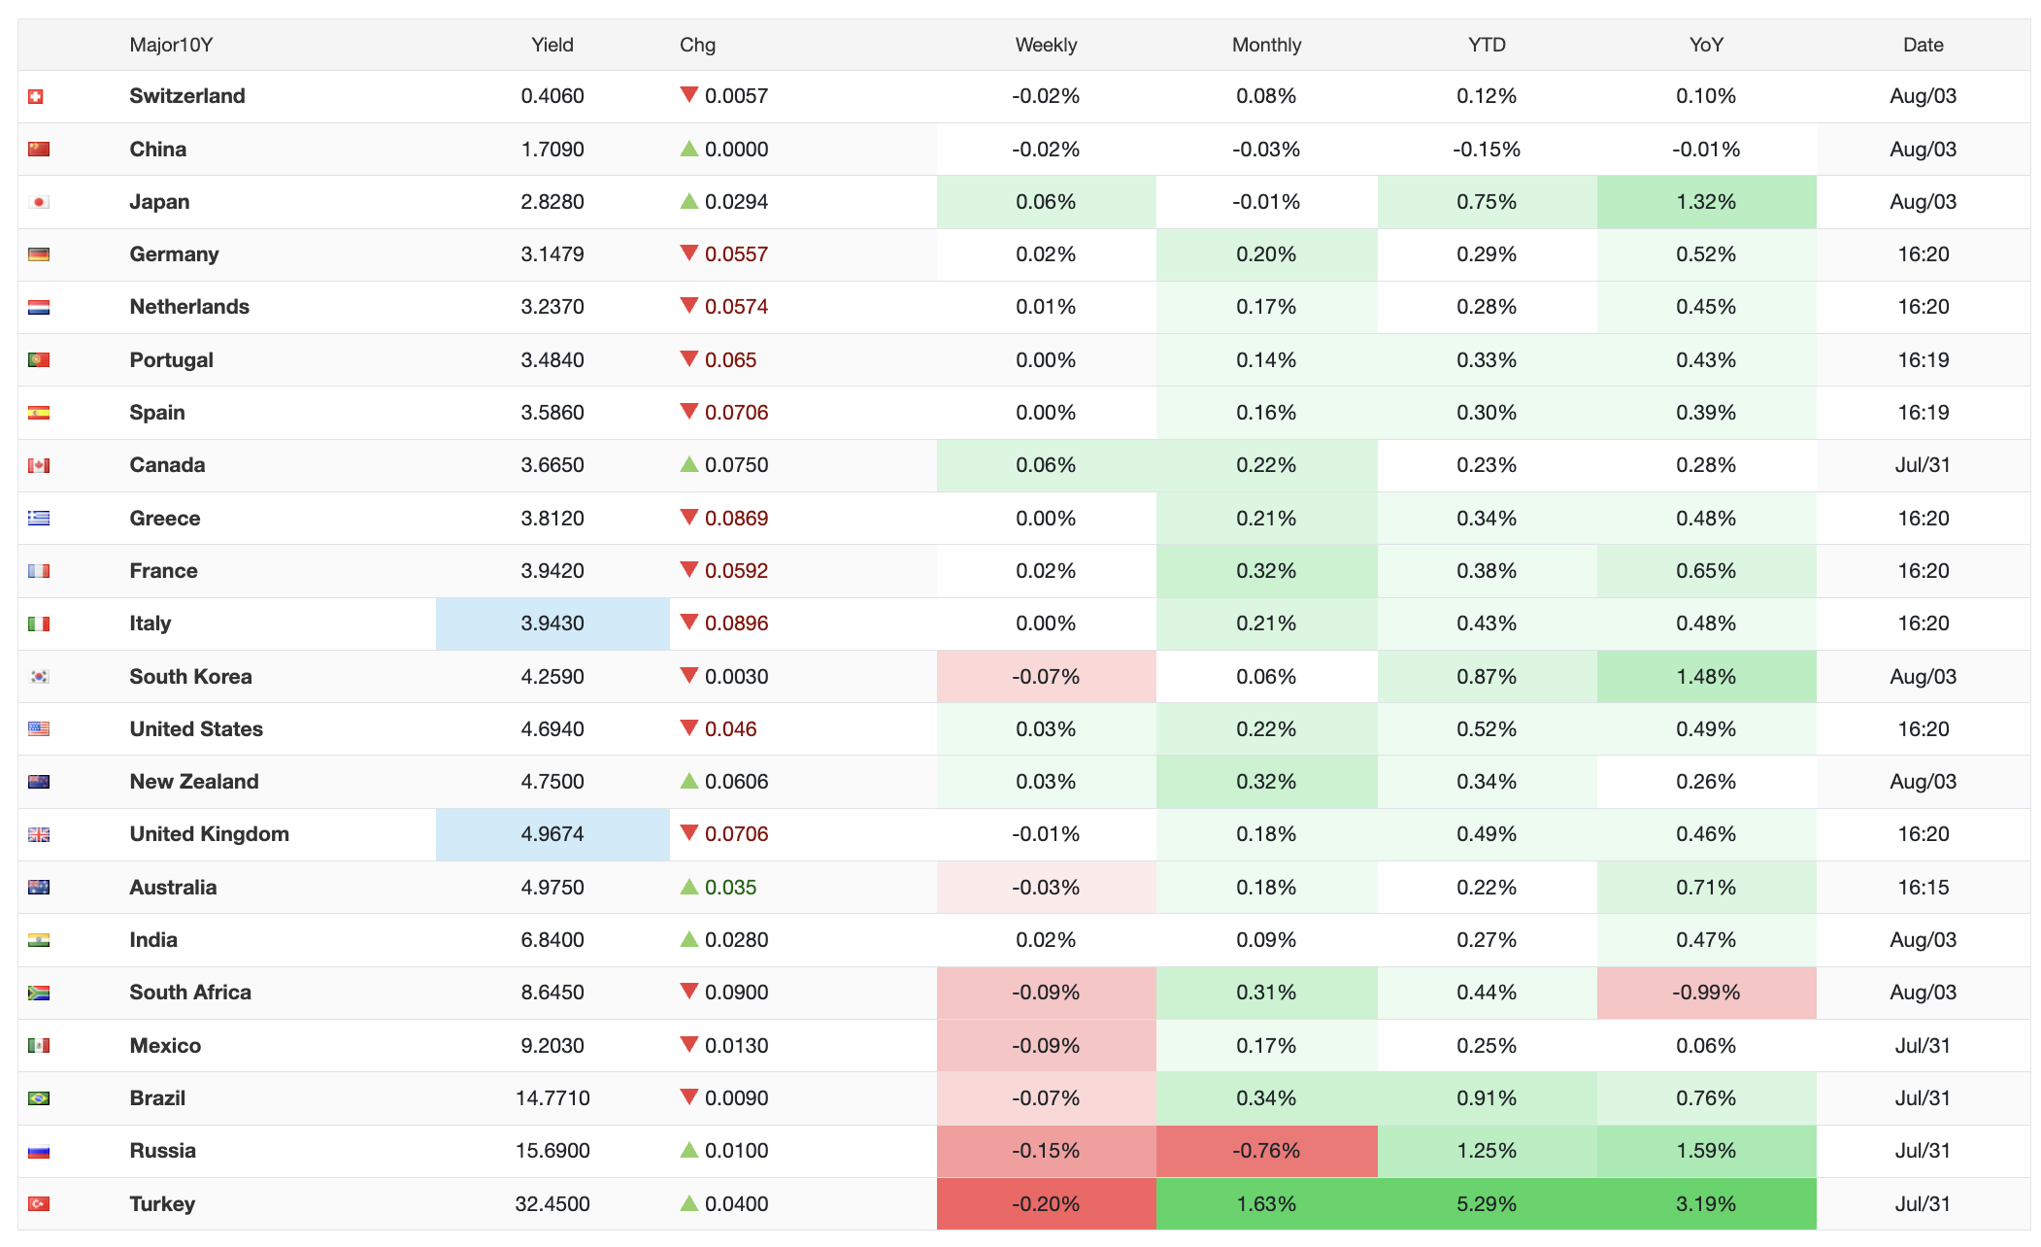Viewport: 2041px width, 1247px height.
Task: Open the United States bond link
Action: (196, 728)
